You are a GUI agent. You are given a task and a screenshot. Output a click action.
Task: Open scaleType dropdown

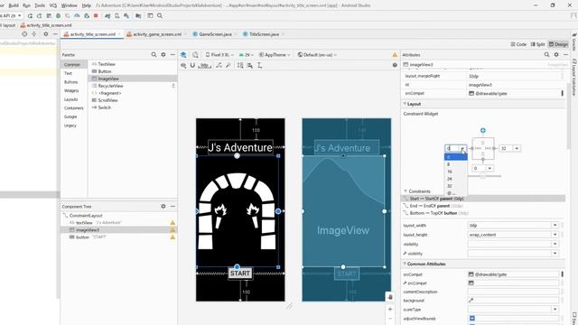coord(555,309)
